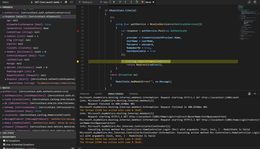Continue debugging with the Continue icon

(114, 2)
